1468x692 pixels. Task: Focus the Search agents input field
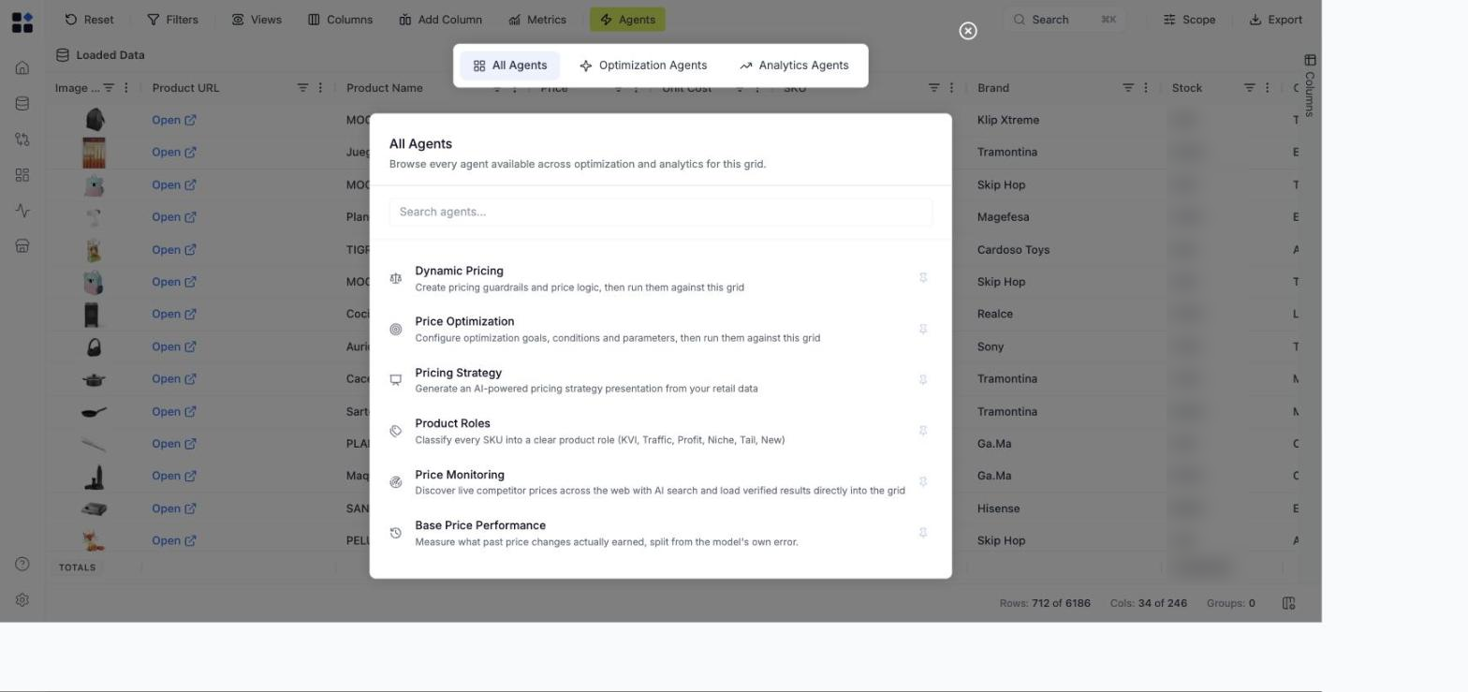tap(661, 212)
